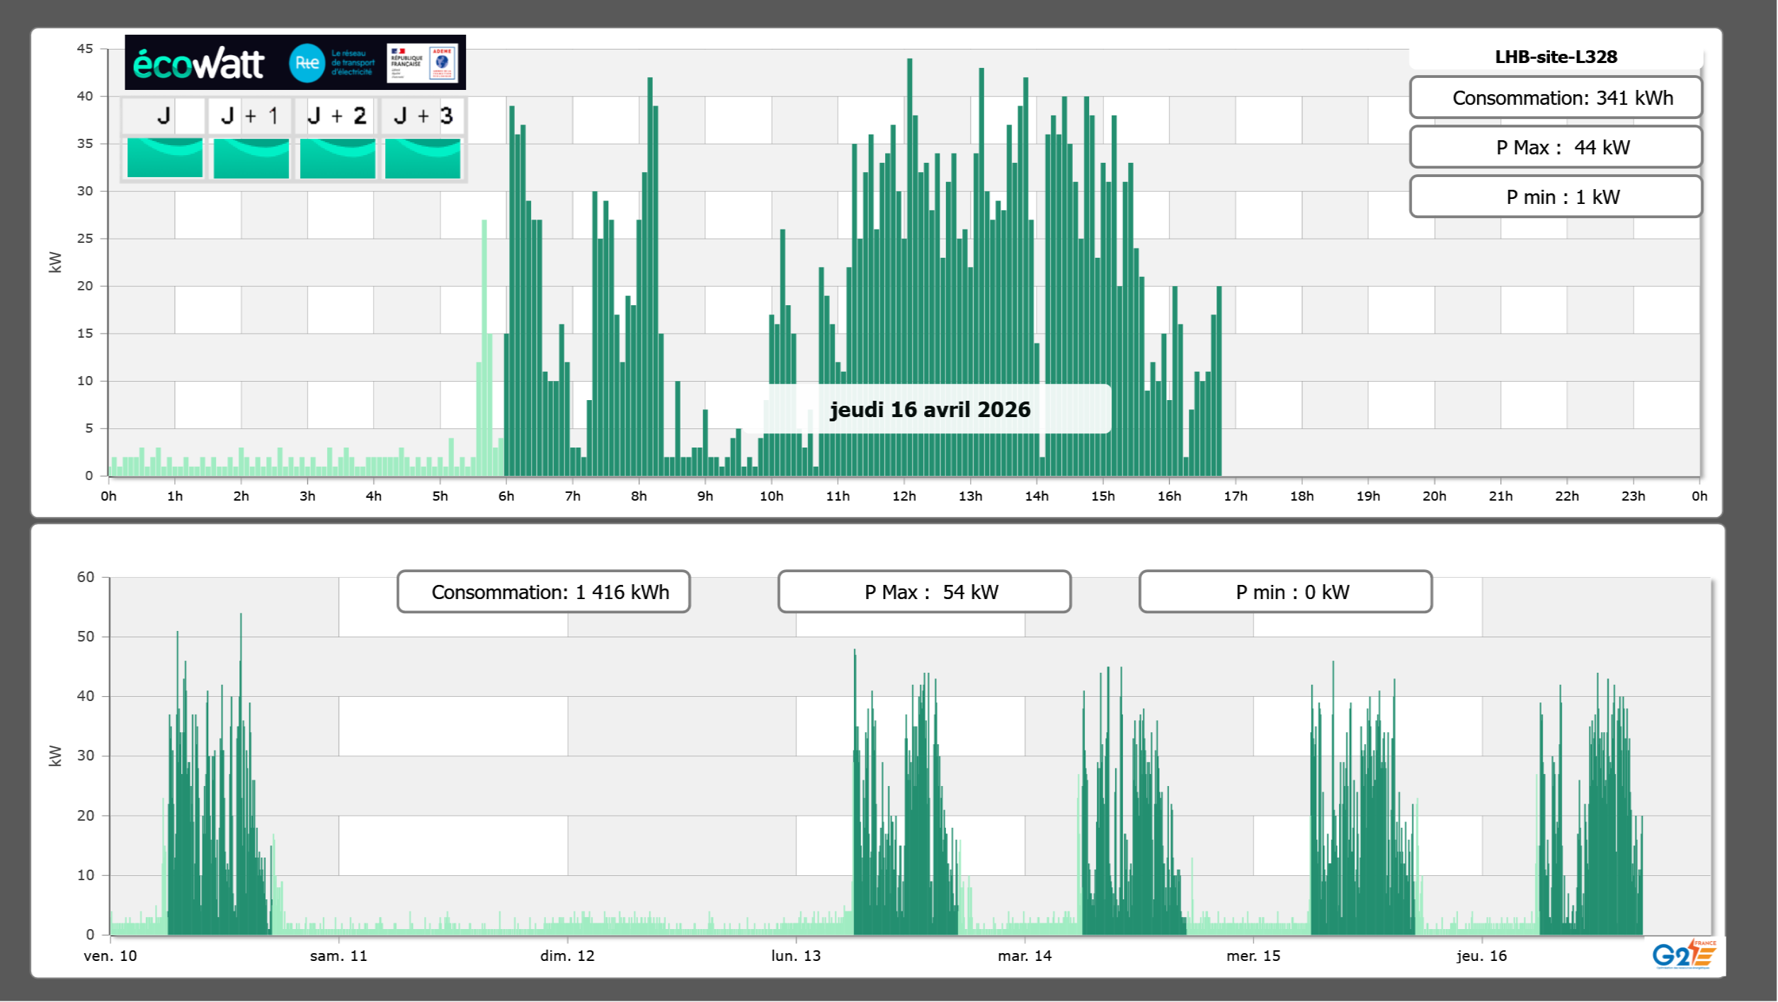The width and height of the screenshot is (1778, 1002).
Task: Click the P Max : 54 kW box
Action: pos(924,592)
